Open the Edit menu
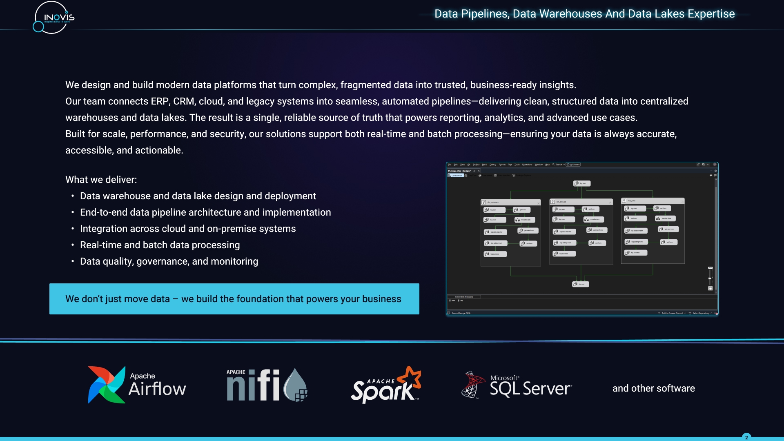This screenshot has width=784, height=441. pyautogui.click(x=456, y=165)
